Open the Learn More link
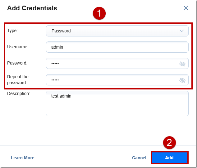Viewport: 197px width, 168px height. [23, 158]
